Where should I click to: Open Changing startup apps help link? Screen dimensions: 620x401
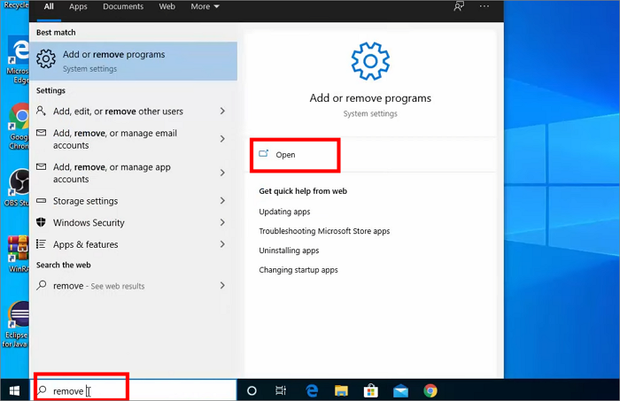[298, 270]
